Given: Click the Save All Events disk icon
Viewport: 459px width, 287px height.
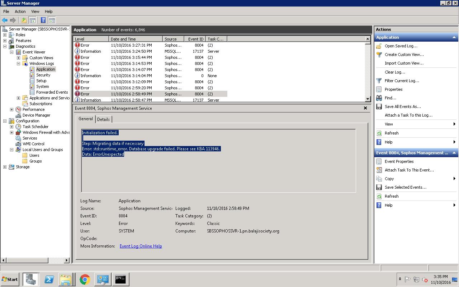Looking at the screenshot, I should coord(379,107).
